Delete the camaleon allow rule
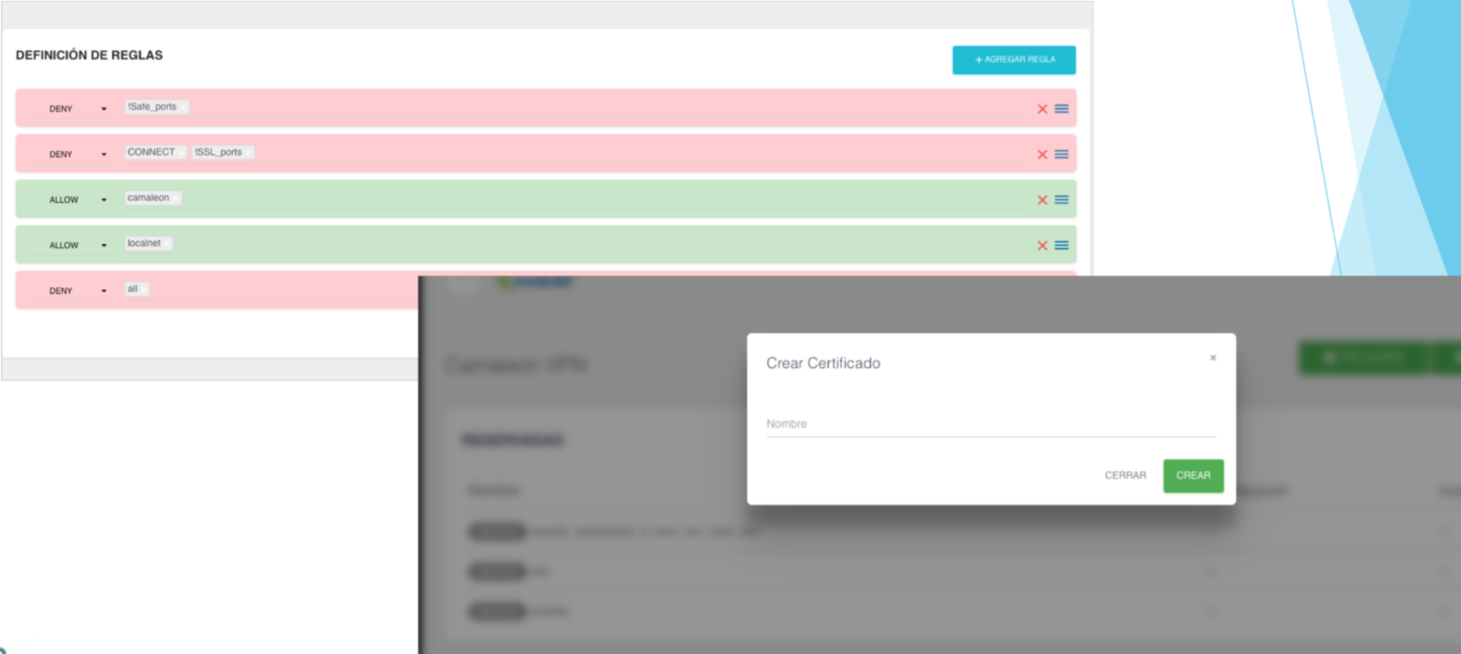The height and width of the screenshot is (654, 1461). click(x=1042, y=200)
